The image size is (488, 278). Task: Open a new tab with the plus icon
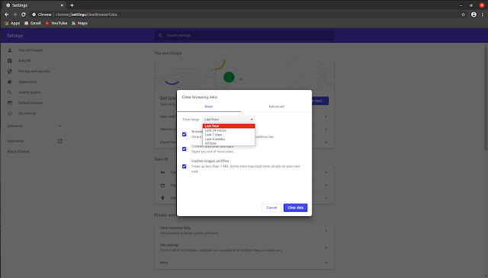point(72,5)
